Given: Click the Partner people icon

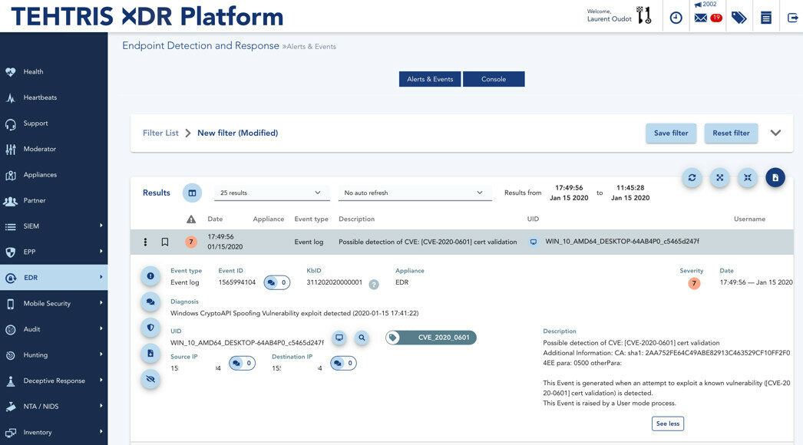Looking at the screenshot, I should [x=11, y=201].
